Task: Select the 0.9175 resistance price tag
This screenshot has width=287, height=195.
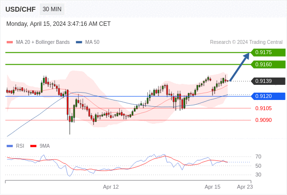Action: 268,53
